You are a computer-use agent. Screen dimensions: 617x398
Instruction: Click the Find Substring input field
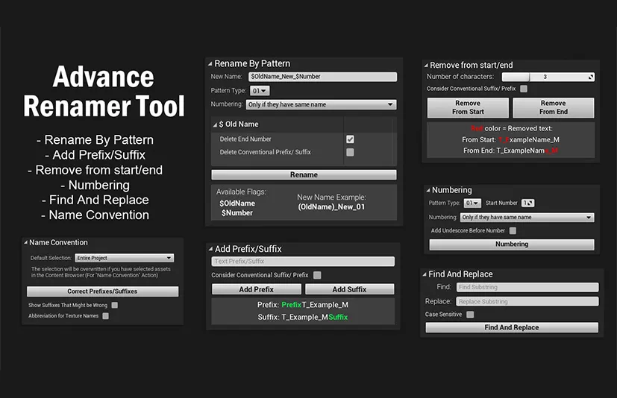point(527,288)
